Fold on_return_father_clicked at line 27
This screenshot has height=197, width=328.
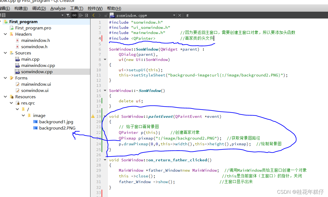click(x=105, y=160)
